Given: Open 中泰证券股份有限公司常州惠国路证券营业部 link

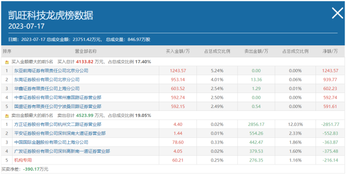Looking at the screenshot, I should point(58,97).
